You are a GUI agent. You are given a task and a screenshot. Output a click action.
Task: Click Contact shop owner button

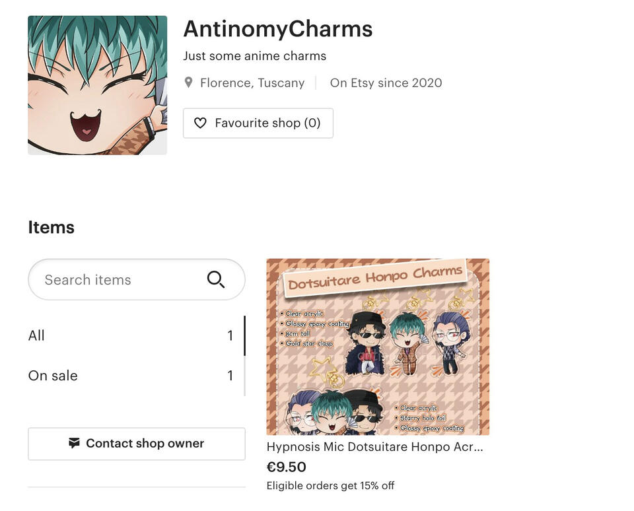pyautogui.click(x=137, y=444)
